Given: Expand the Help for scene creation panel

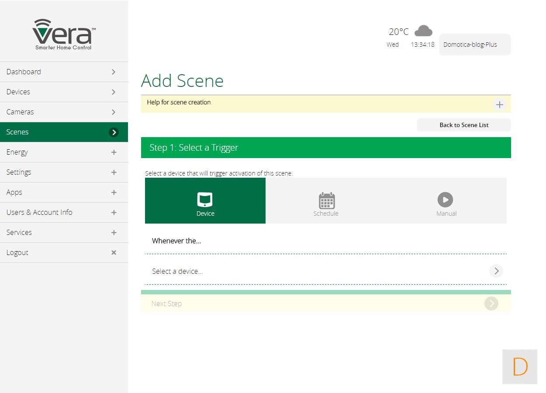Looking at the screenshot, I should pyautogui.click(x=499, y=105).
